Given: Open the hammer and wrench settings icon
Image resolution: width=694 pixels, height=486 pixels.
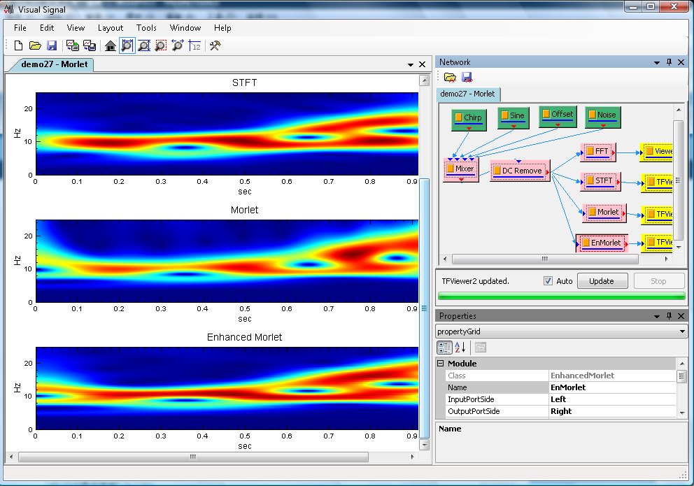Looking at the screenshot, I should (x=215, y=45).
